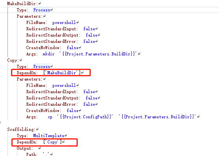The height and width of the screenshot is (156, 219).
Task: Click the mkdir Args line text
Action: pos(90,54)
